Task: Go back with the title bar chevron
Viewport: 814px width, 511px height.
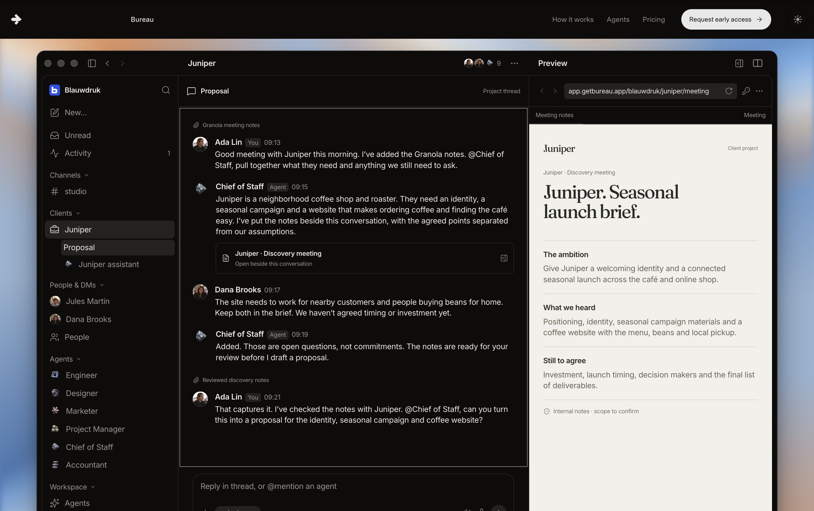Action: click(x=107, y=63)
